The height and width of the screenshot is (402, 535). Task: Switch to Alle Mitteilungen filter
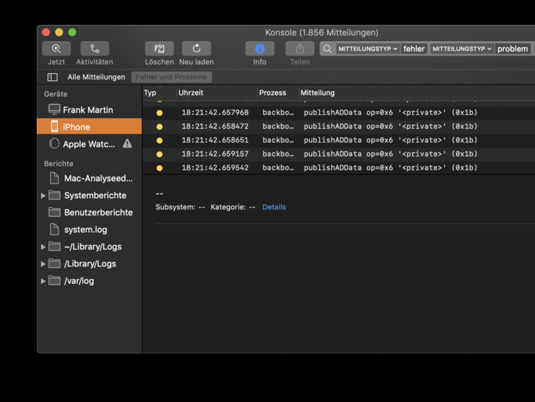(x=96, y=77)
